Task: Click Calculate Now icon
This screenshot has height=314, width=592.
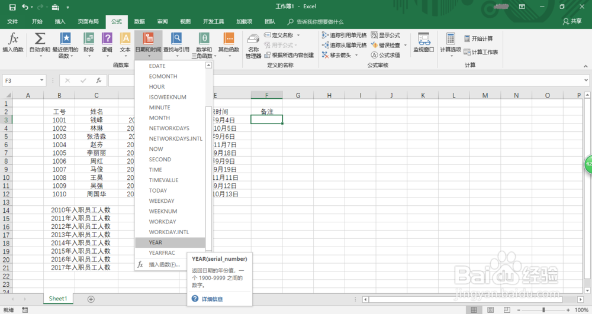Action: [x=467, y=38]
